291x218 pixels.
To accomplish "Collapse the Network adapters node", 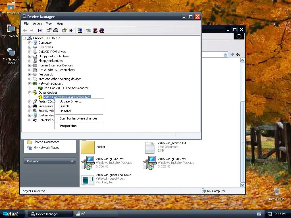I will click(x=30, y=83).
